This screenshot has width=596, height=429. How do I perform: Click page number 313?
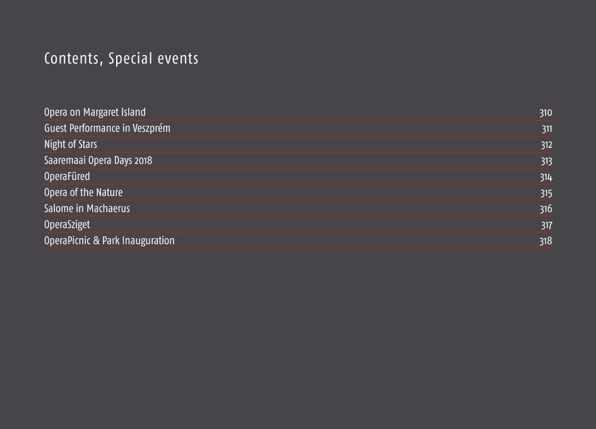tap(547, 161)
